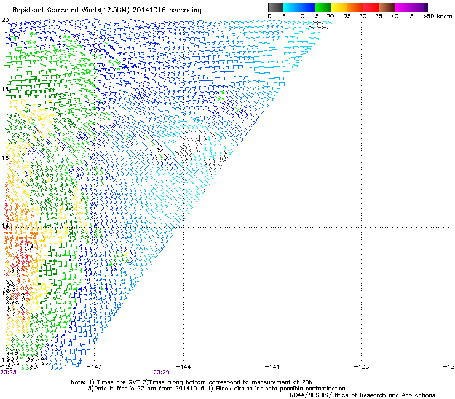Viewport: 455px width, 399px height.
Task: Click the legend label 35
Action: pyautogui.click(x=379, y=16)
